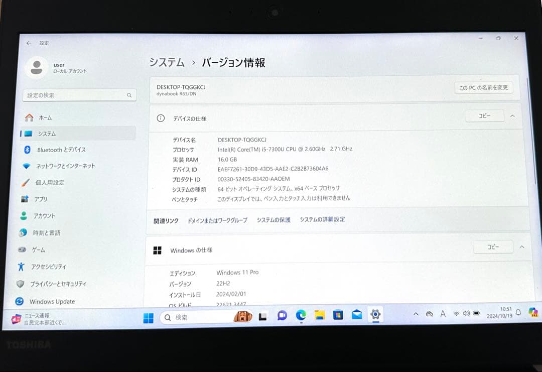542x372 pixels.
Task: Open the notification bell in system tray
Action: [517, 313]
